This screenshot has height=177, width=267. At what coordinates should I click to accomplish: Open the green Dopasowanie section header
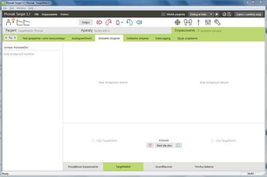218,31
